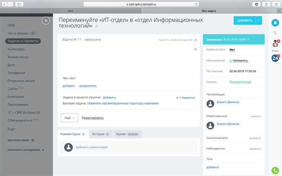282x176 pixels.
Task: Open Живая лента menu item
Action: (x=18, y=57)
